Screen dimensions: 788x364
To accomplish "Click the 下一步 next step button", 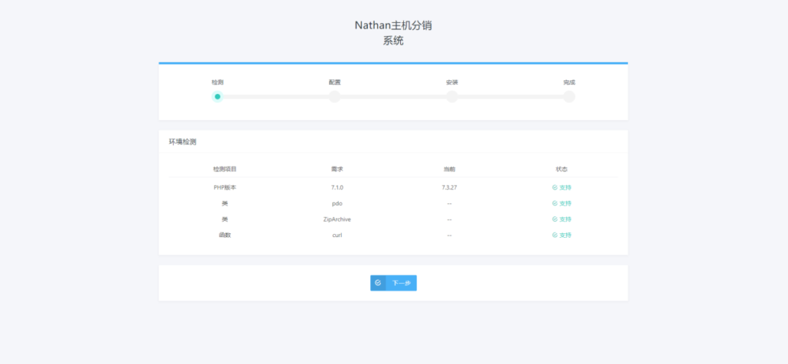I will coord(393,283).
